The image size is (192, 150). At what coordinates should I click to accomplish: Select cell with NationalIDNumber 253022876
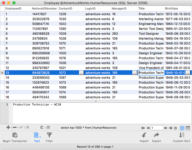(x=44, y=19)
